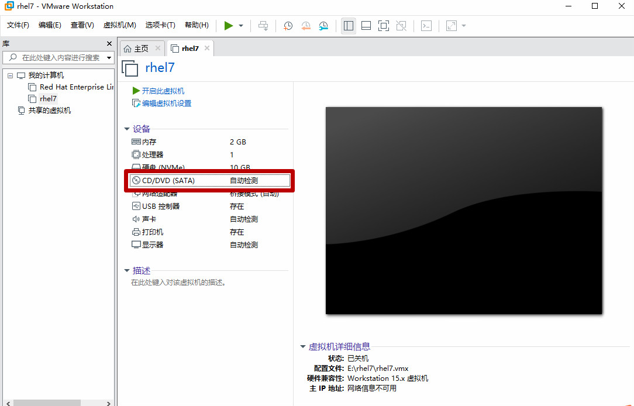634x406 pixels.
Task: Click the USB 控制器 device row
Action: tap(209, 207)
